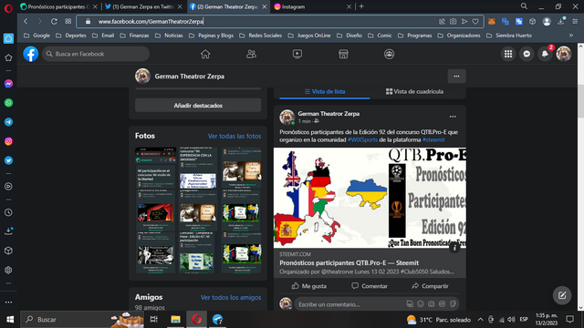
Task: Open the Opera sidebar three-dot setup
Action: (x=8, y=302)
